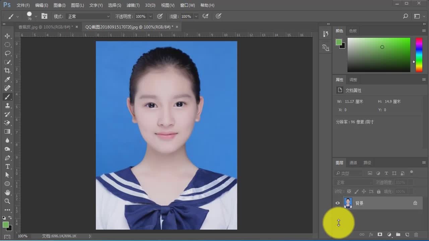Viewport: 429px width, 241px height.
Task: Toggle pressure control for opacity
Action: (x=160, y=16)
